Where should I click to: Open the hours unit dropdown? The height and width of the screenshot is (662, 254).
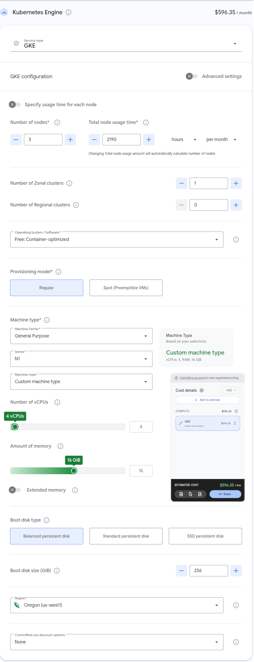pyautogui.click(x=184, y=140)
